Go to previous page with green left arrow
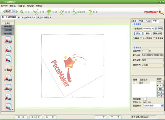 4,11
